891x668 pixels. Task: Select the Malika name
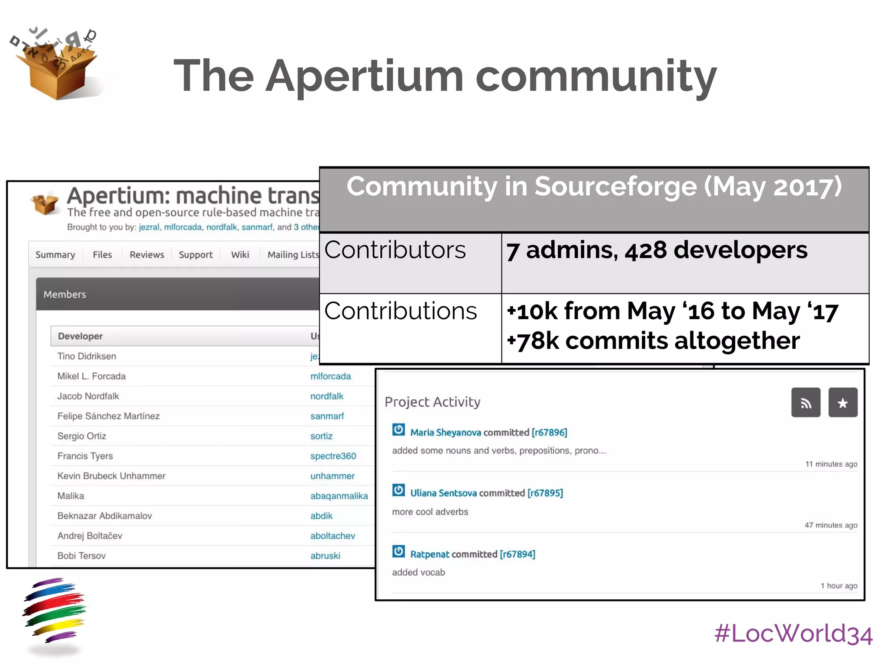tap(70, 496)
